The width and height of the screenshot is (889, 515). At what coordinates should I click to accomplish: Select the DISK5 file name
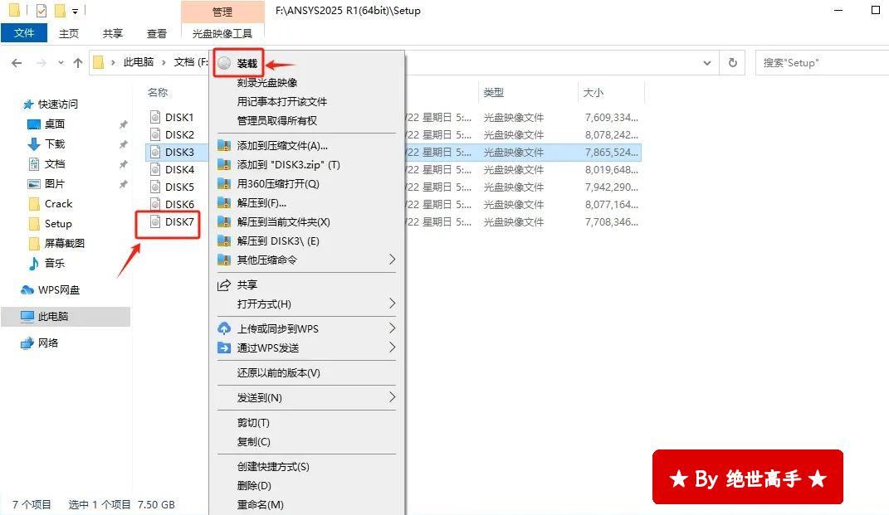tap(179, 187)
